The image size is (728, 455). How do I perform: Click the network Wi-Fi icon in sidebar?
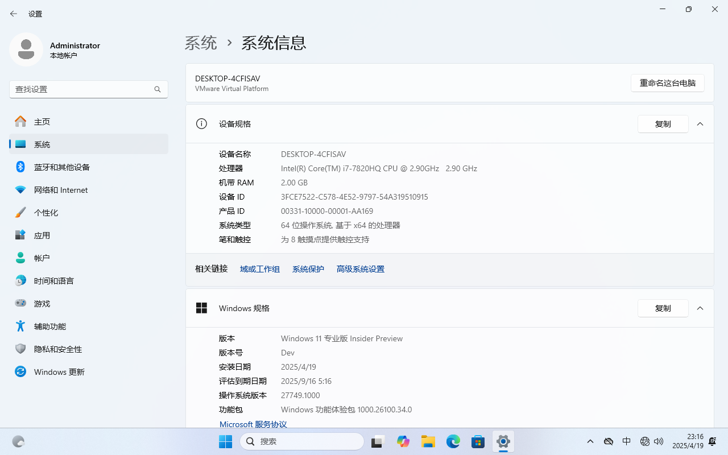[20, 190]
